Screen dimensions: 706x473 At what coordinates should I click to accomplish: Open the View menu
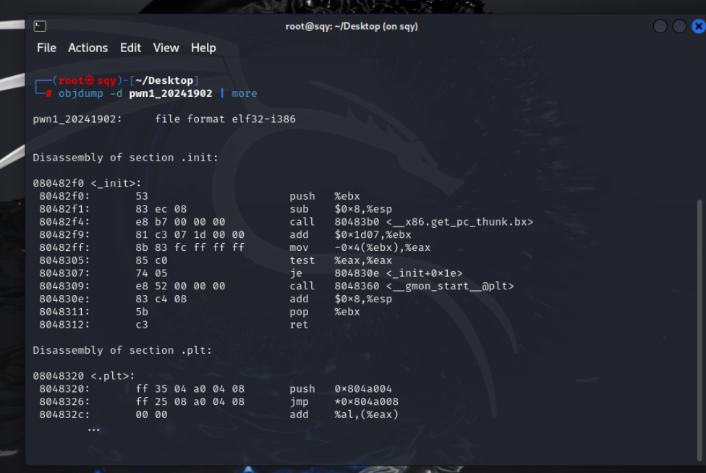[x=166, y=48]
